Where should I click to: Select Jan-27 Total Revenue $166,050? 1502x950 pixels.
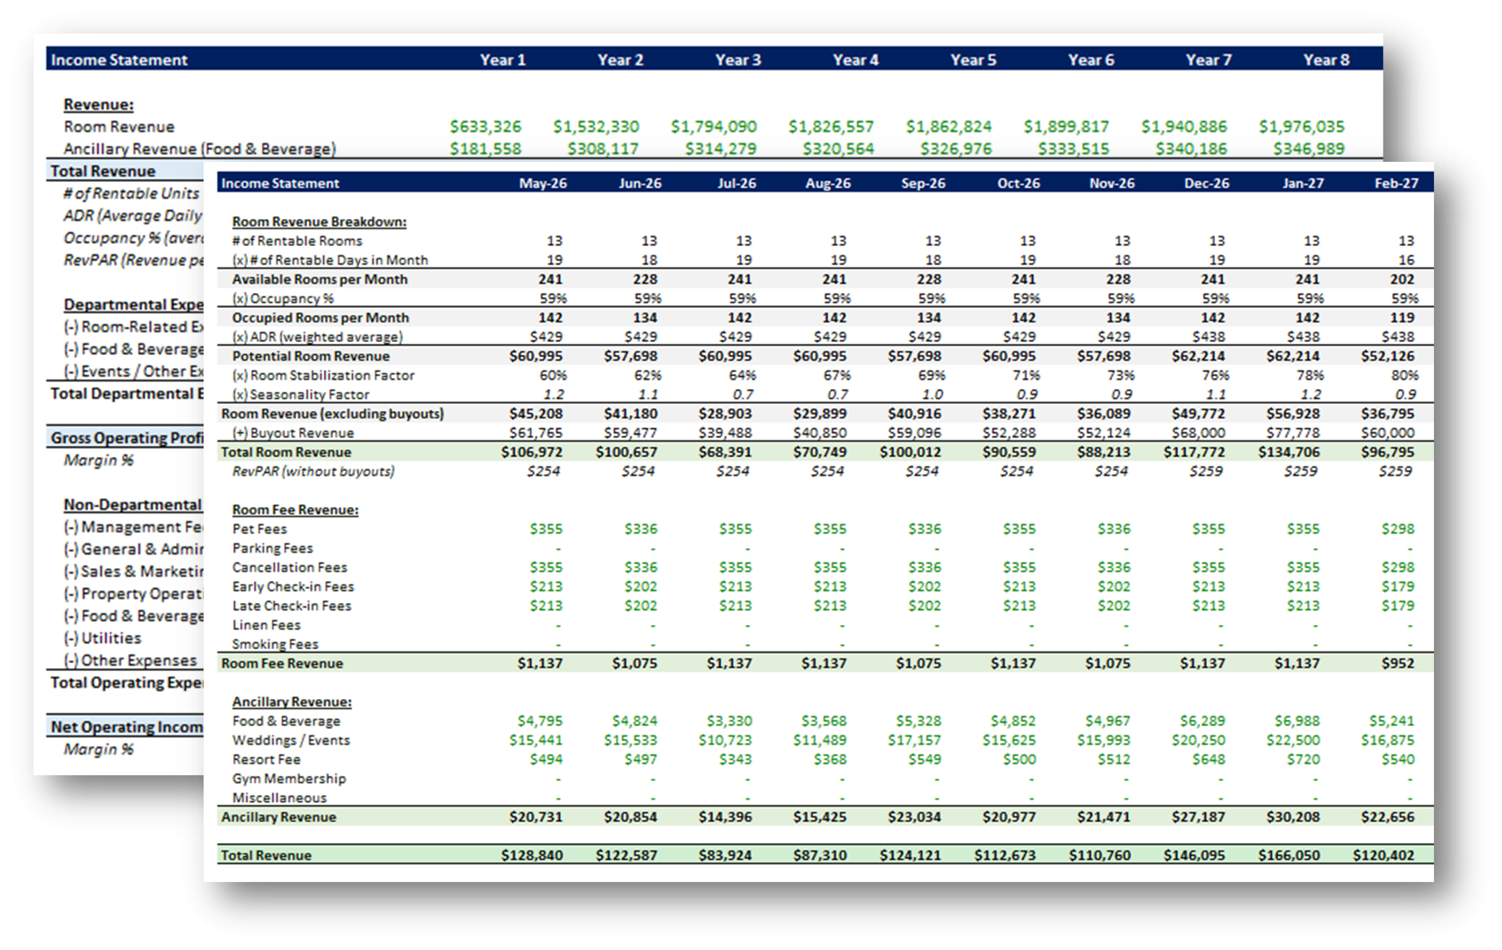coord(1288,855)
